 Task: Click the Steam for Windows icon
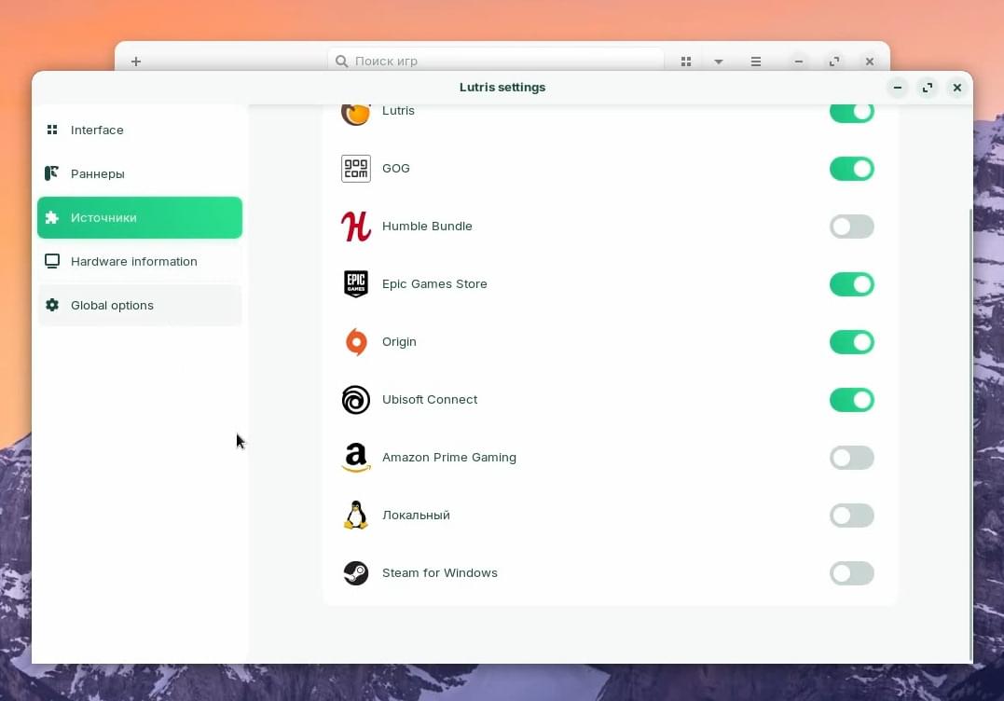coord(356,573)
